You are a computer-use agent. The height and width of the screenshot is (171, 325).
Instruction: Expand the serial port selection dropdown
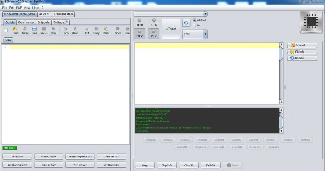[x=205, y=14]
